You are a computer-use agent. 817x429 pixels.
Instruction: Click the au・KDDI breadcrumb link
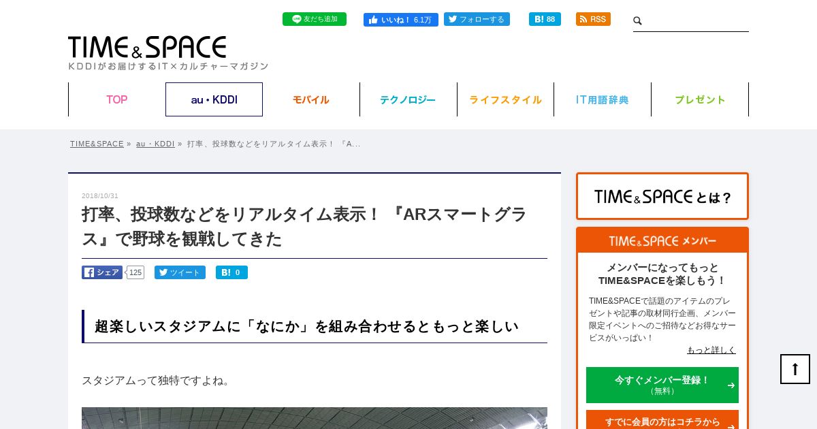click(155, 144)
